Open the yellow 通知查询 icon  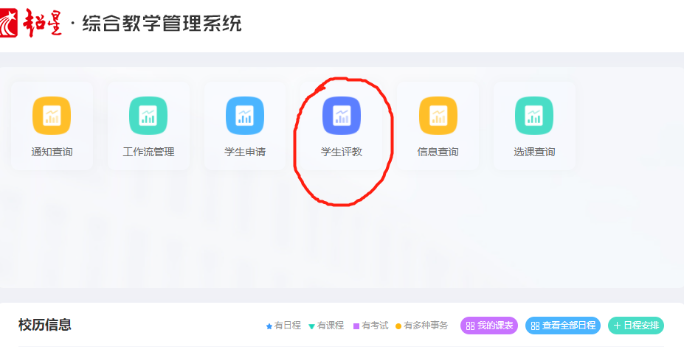pyautogui.click(x=52, y=116)
